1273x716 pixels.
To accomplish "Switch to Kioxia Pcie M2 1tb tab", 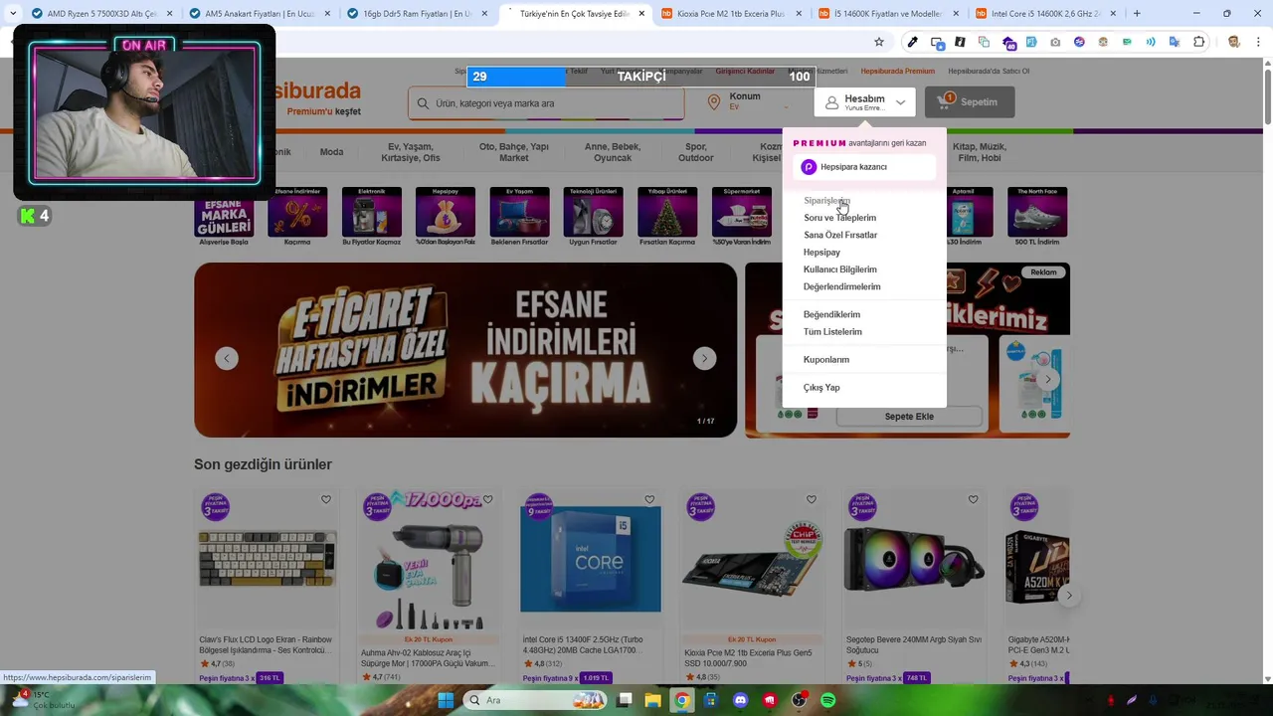I will coord(731,14).
